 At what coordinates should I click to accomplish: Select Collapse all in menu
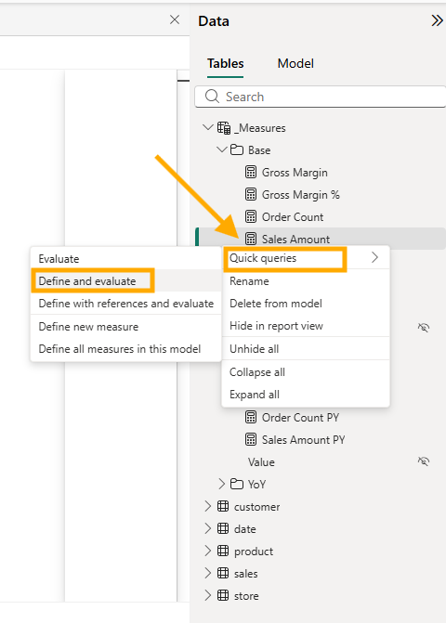pyautogui.click(x=306, y=372)
